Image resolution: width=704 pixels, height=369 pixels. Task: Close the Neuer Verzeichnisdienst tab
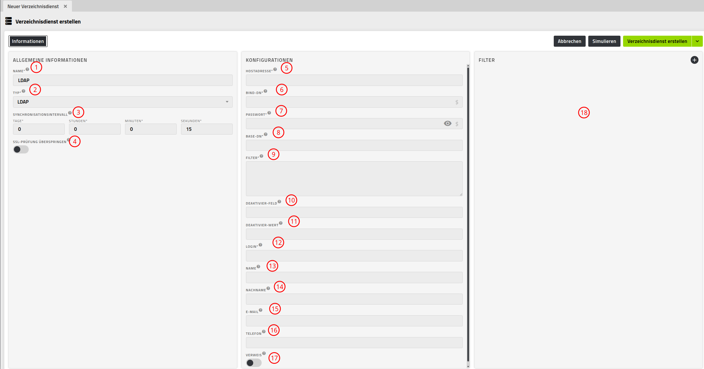(66, 6)
